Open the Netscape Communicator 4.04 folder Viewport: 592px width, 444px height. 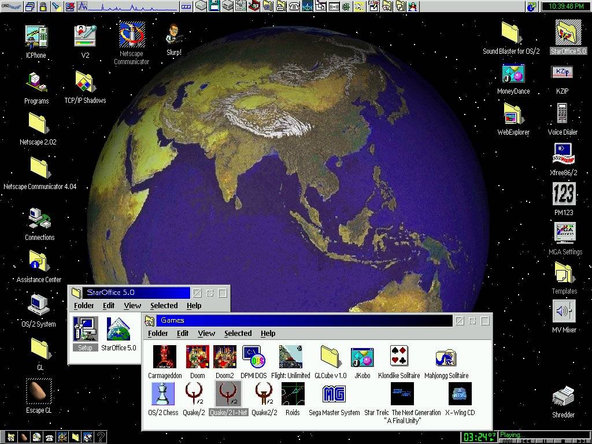pyautogui.click(x=40, y=173)
